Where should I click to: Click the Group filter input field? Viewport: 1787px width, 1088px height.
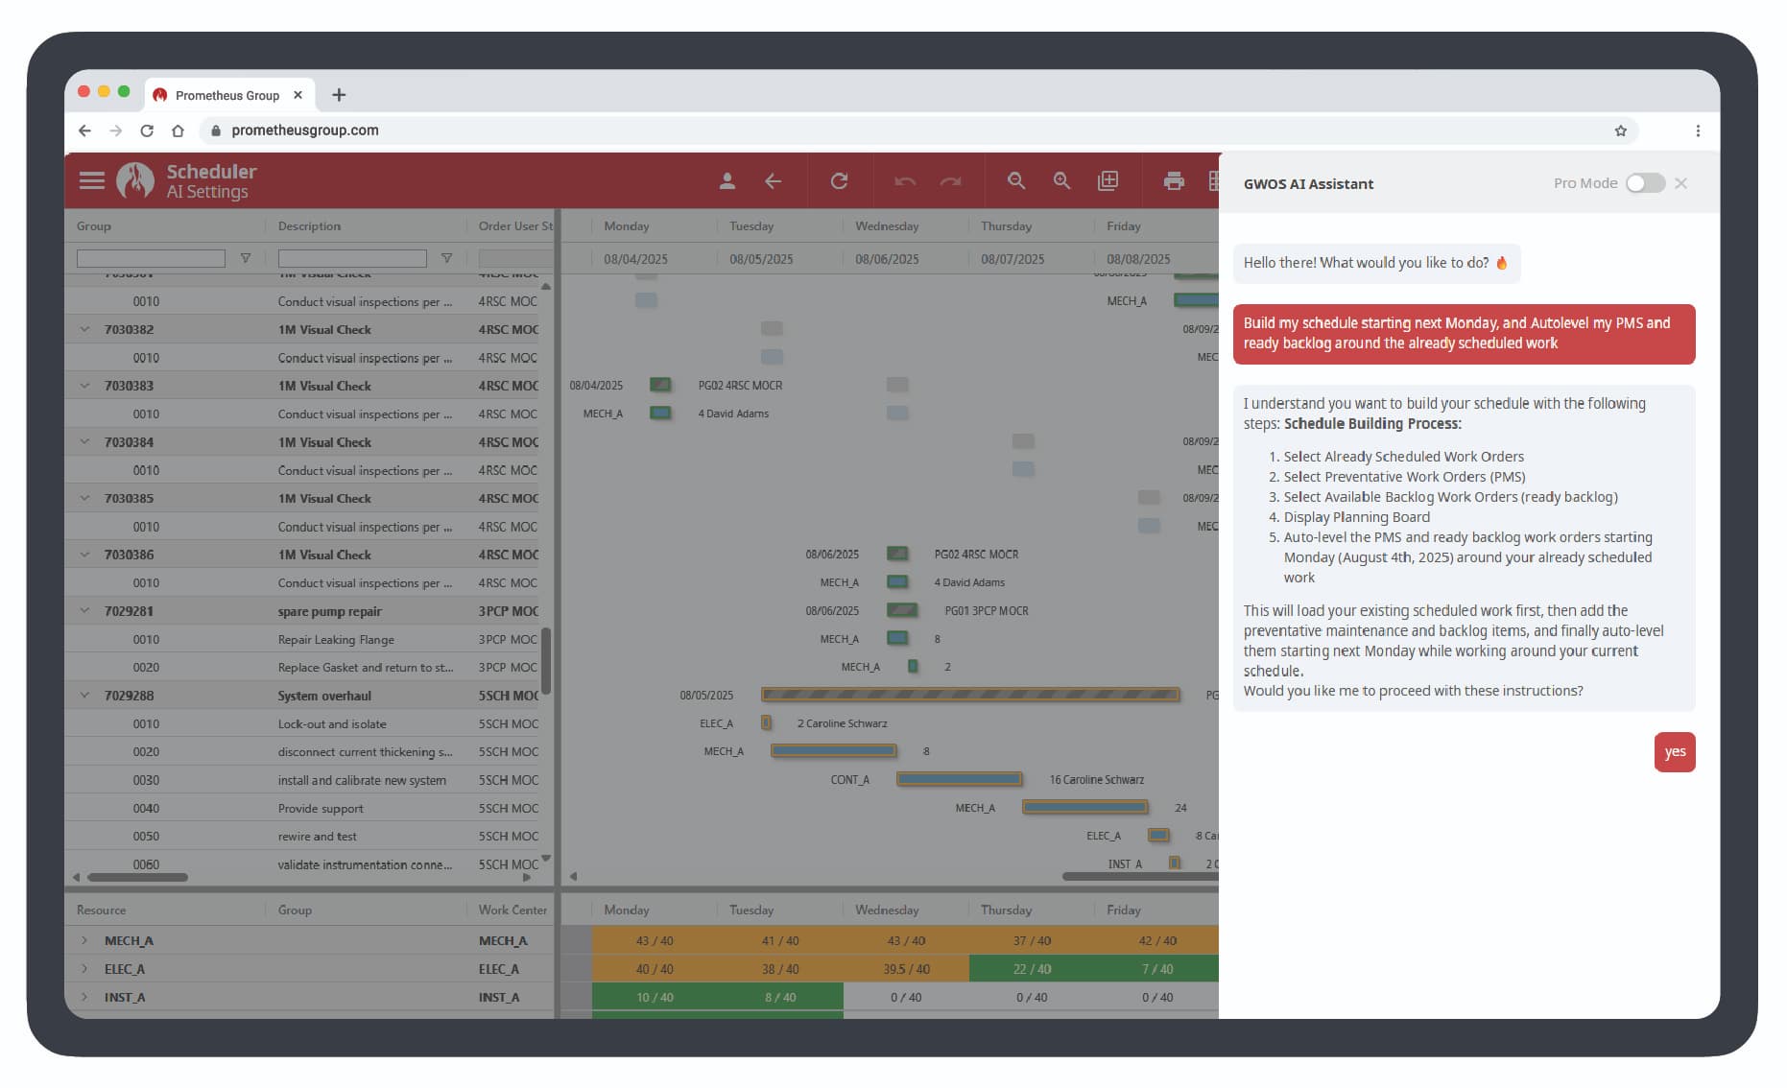pos(149,257)
